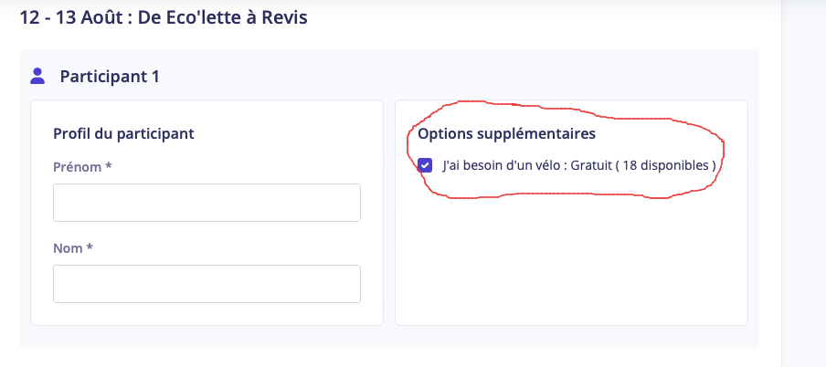The width and height of the screenshot is (826, 367).
Task: Uncheck the "J'ai besoin d'un vélo" checkbox
Action: [x=425, y=165]
